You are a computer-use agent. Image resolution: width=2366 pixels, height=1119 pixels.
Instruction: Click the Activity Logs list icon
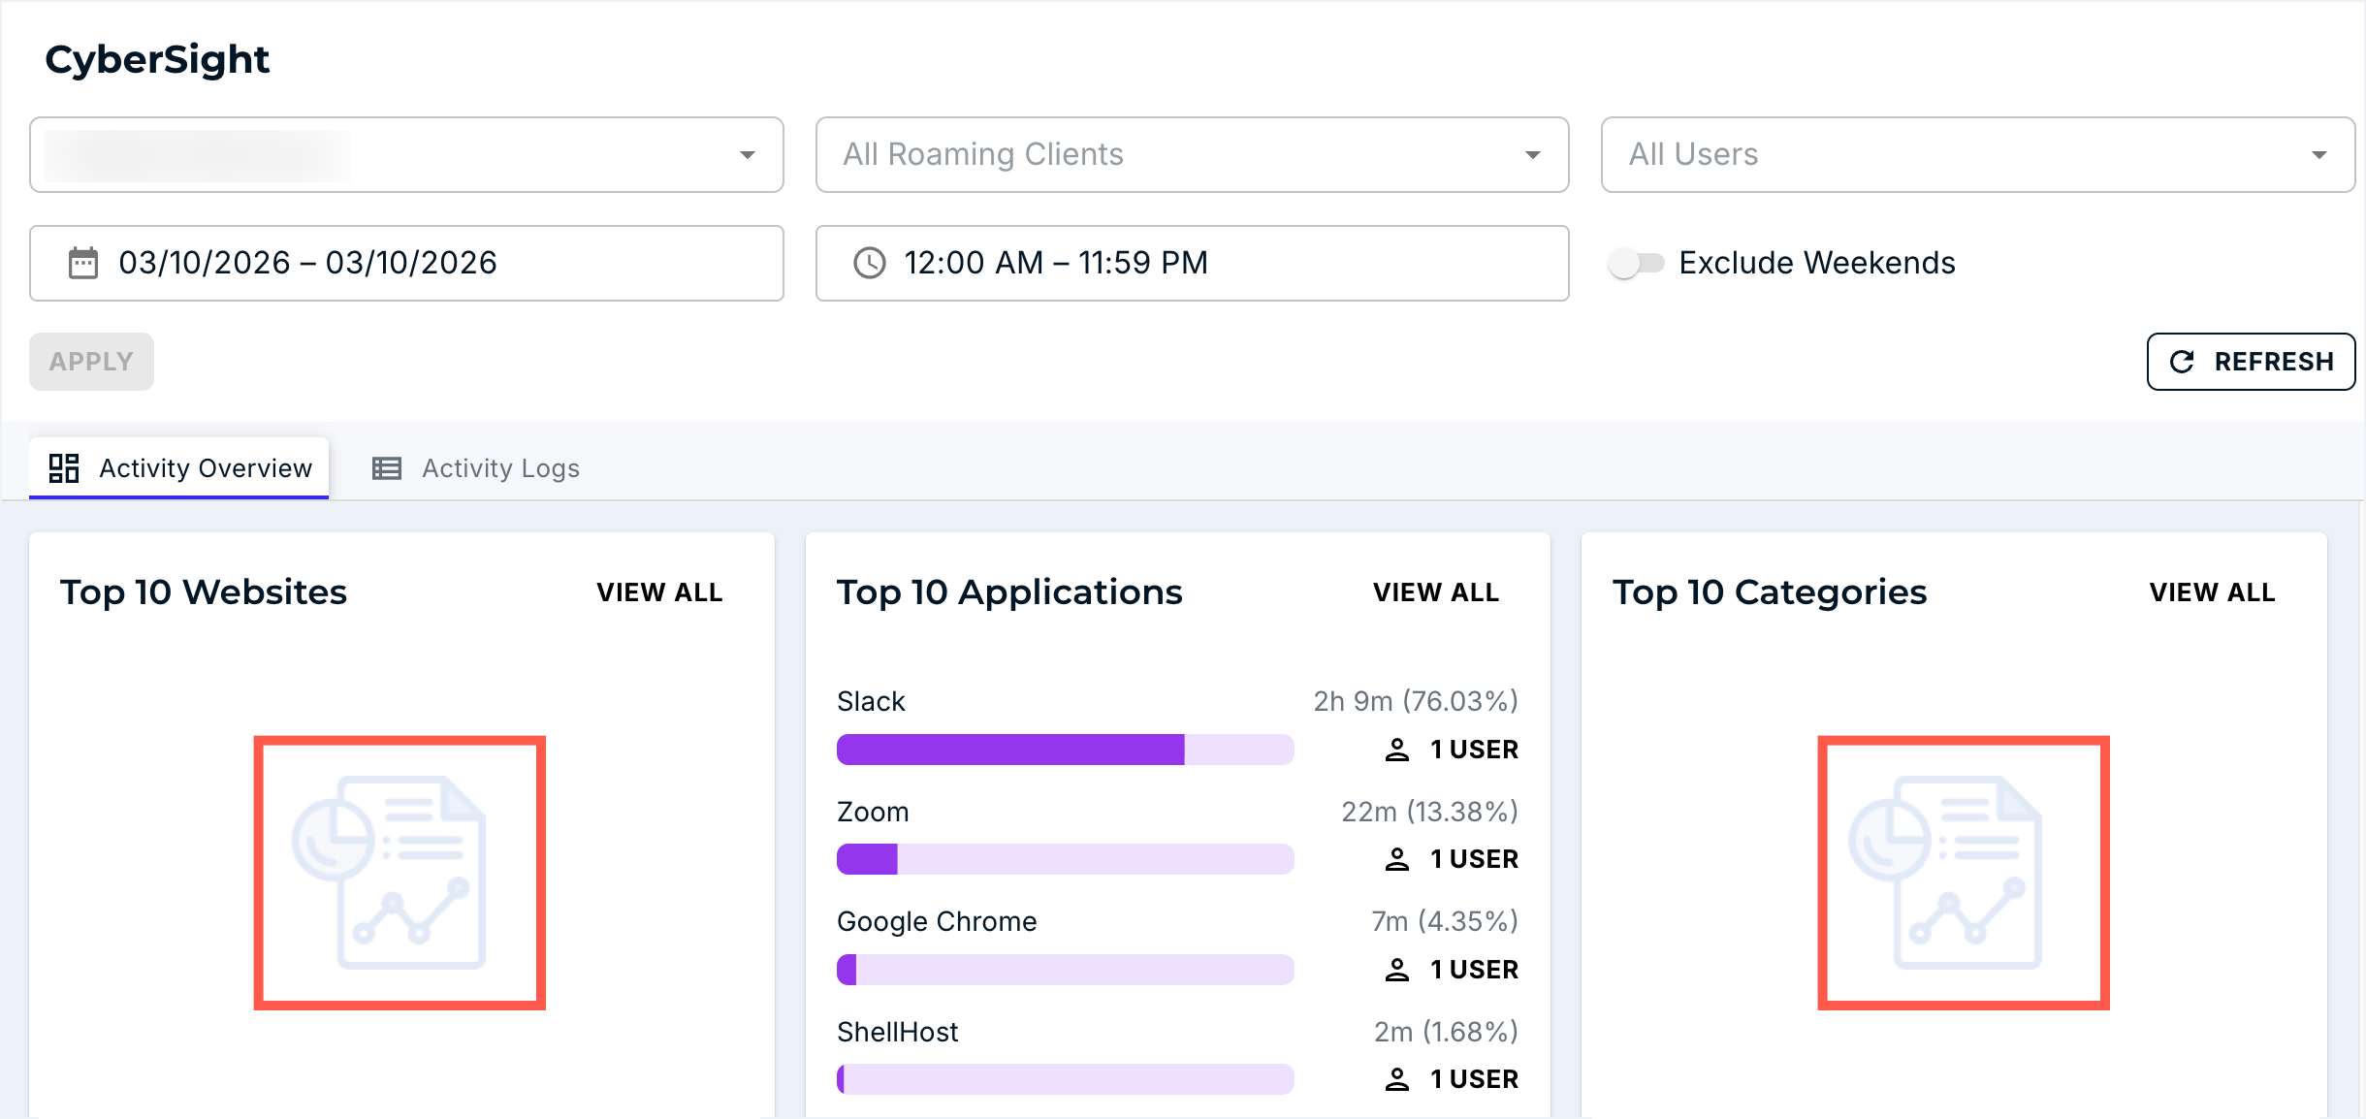tap(387, 468)
